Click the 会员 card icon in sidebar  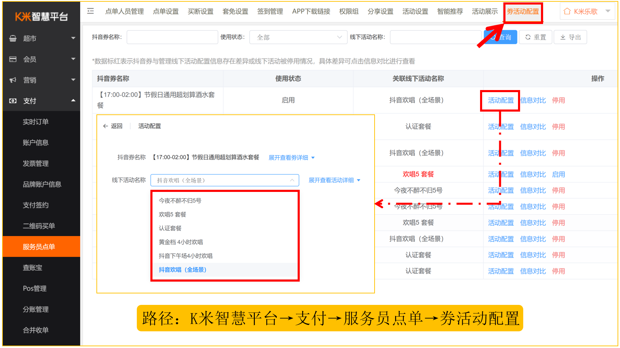(13, 59)
